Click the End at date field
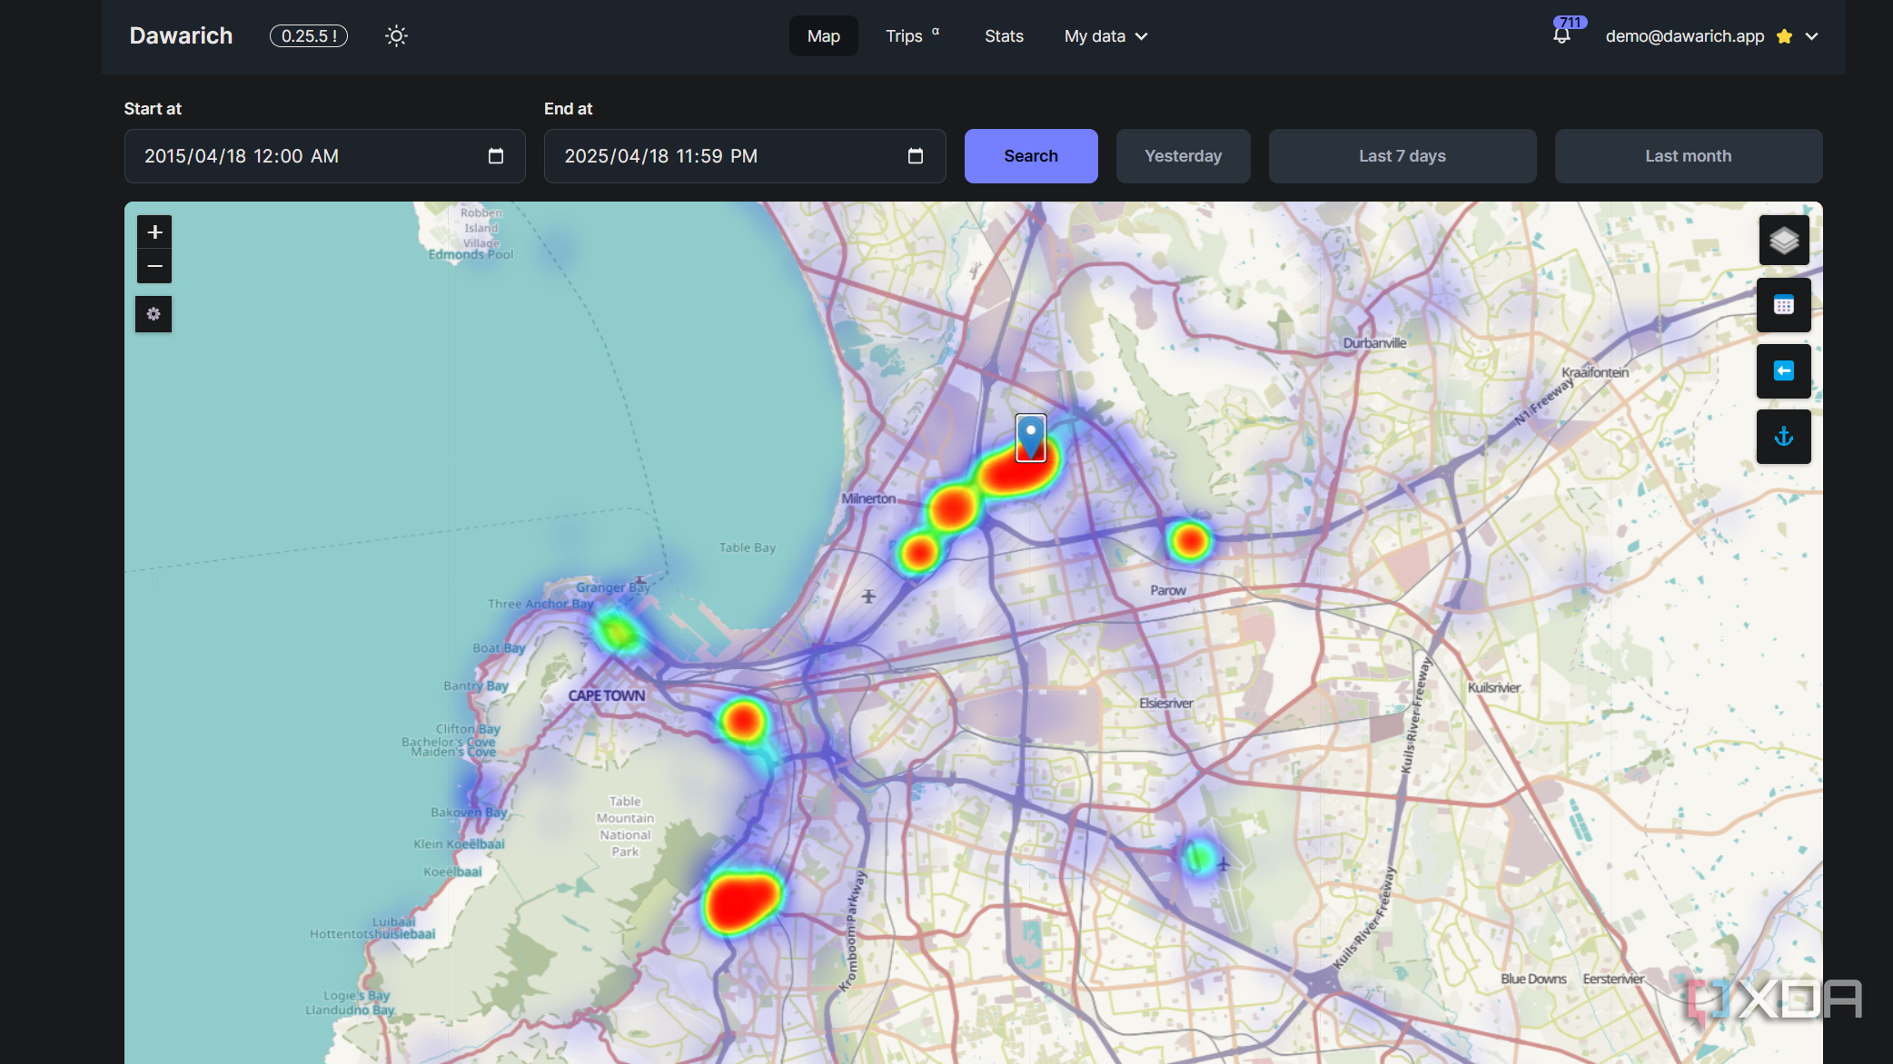 tap(745, 156)
